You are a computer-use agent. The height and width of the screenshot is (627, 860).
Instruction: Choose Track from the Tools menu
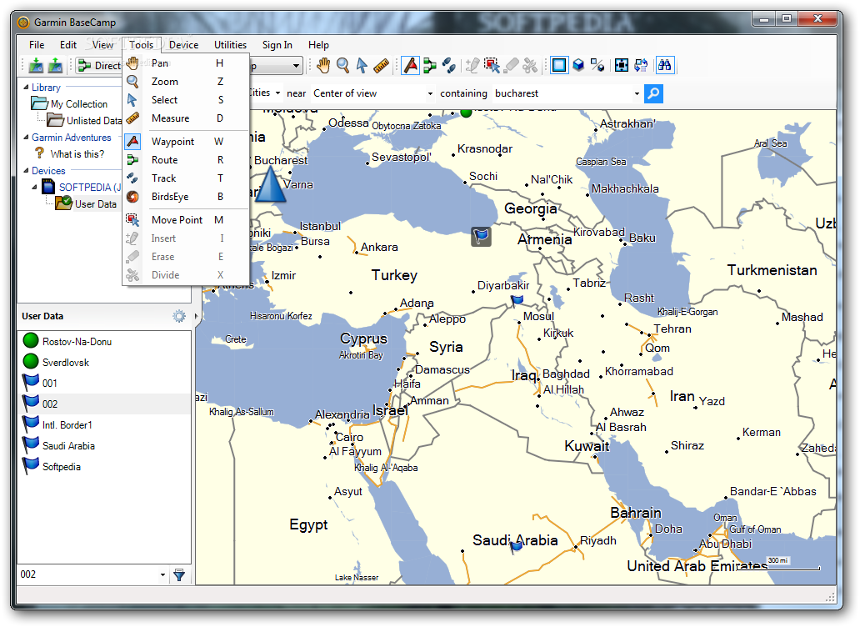click(186, 178)
